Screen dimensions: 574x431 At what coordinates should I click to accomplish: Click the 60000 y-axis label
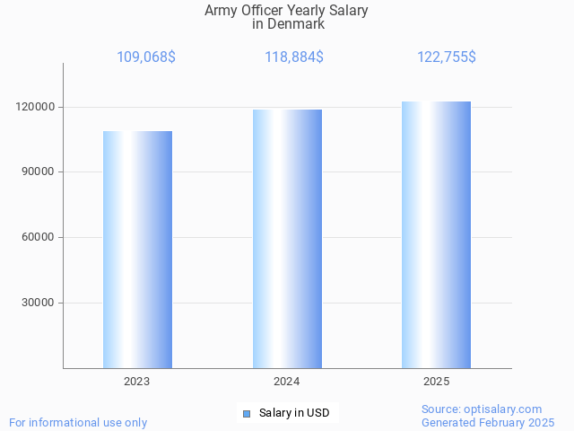(x=38, y=237)
